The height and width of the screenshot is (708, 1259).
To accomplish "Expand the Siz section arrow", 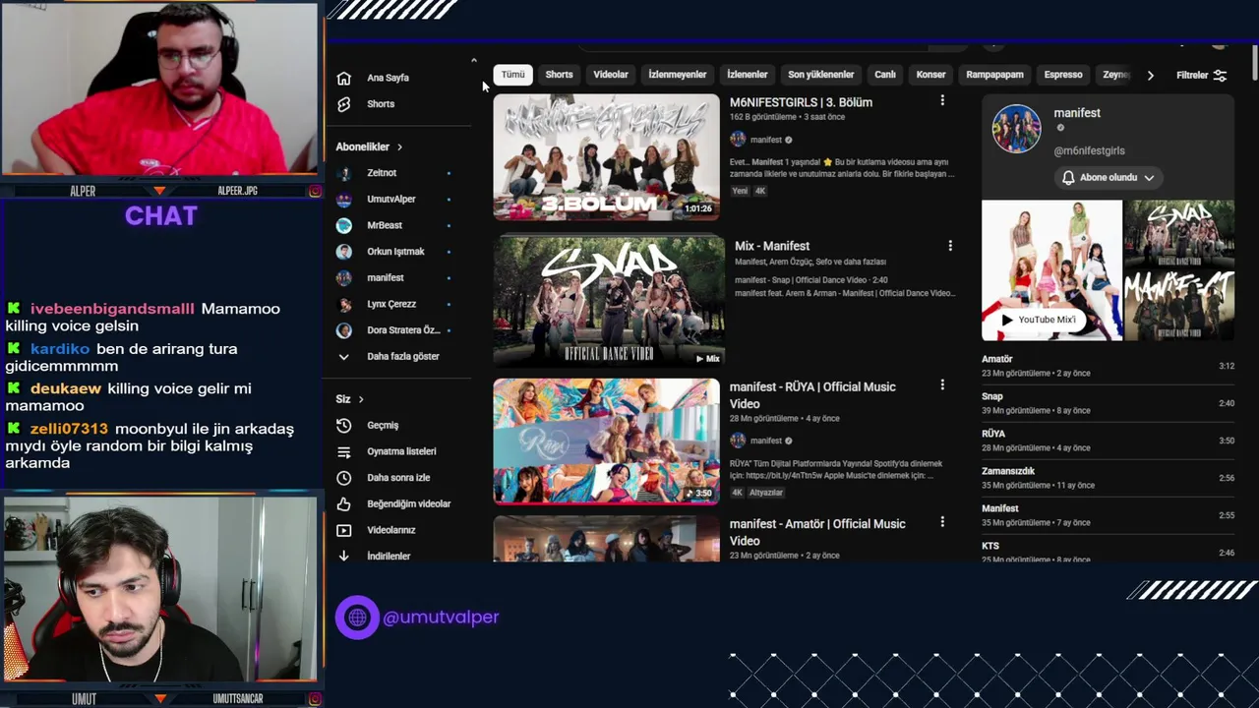I will [361, 399].
